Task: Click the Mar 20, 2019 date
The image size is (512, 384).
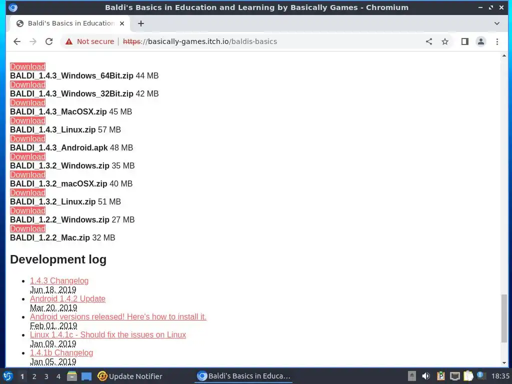Action: (x=53, y=307)
